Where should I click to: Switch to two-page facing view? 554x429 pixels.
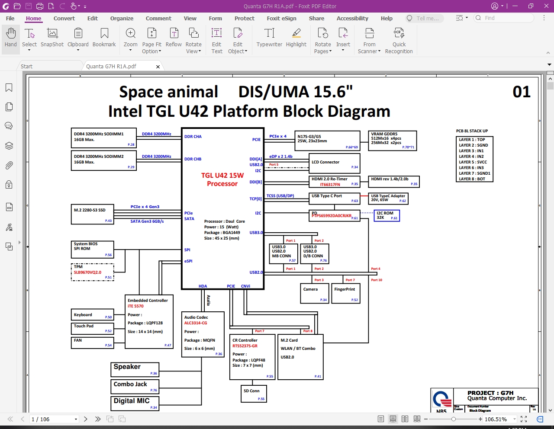click(405, 419)
